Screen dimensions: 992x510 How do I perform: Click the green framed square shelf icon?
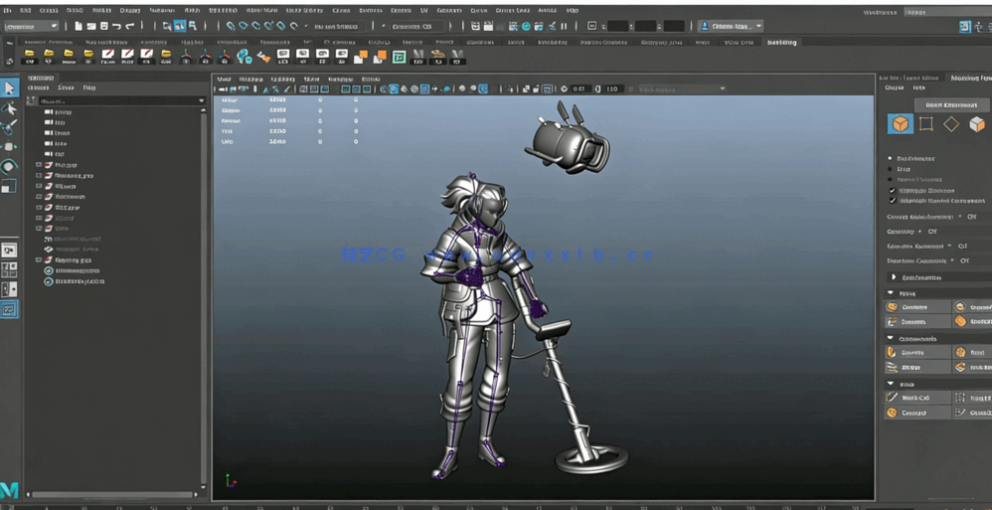click(399, 57)
